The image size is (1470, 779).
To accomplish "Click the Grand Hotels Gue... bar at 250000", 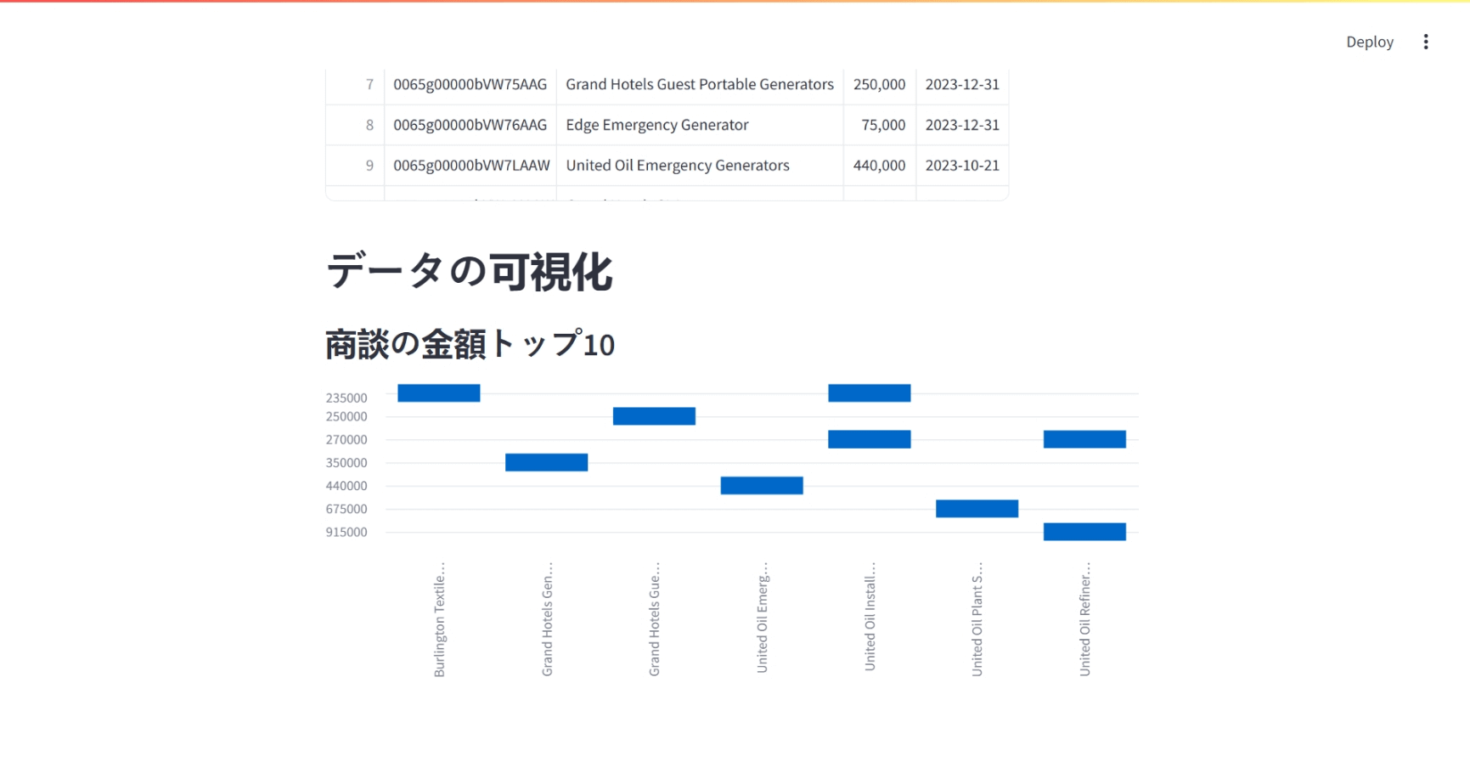I will coord(654,416).
